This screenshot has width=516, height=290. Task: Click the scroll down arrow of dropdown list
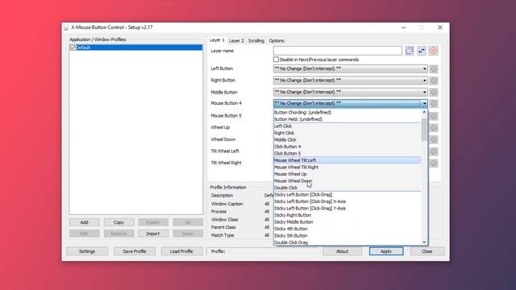pos(424,242)
